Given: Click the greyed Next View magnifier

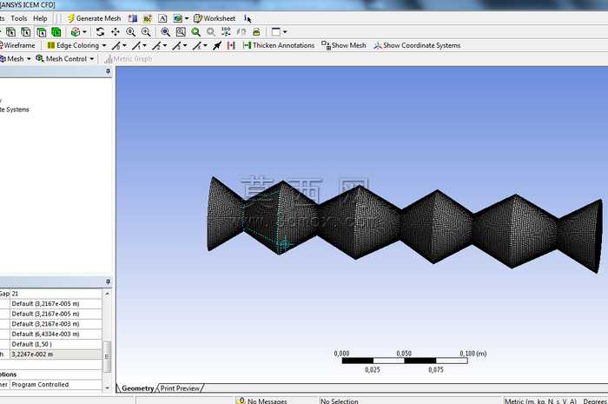Looking at the screenshot, I should [210, 32].
